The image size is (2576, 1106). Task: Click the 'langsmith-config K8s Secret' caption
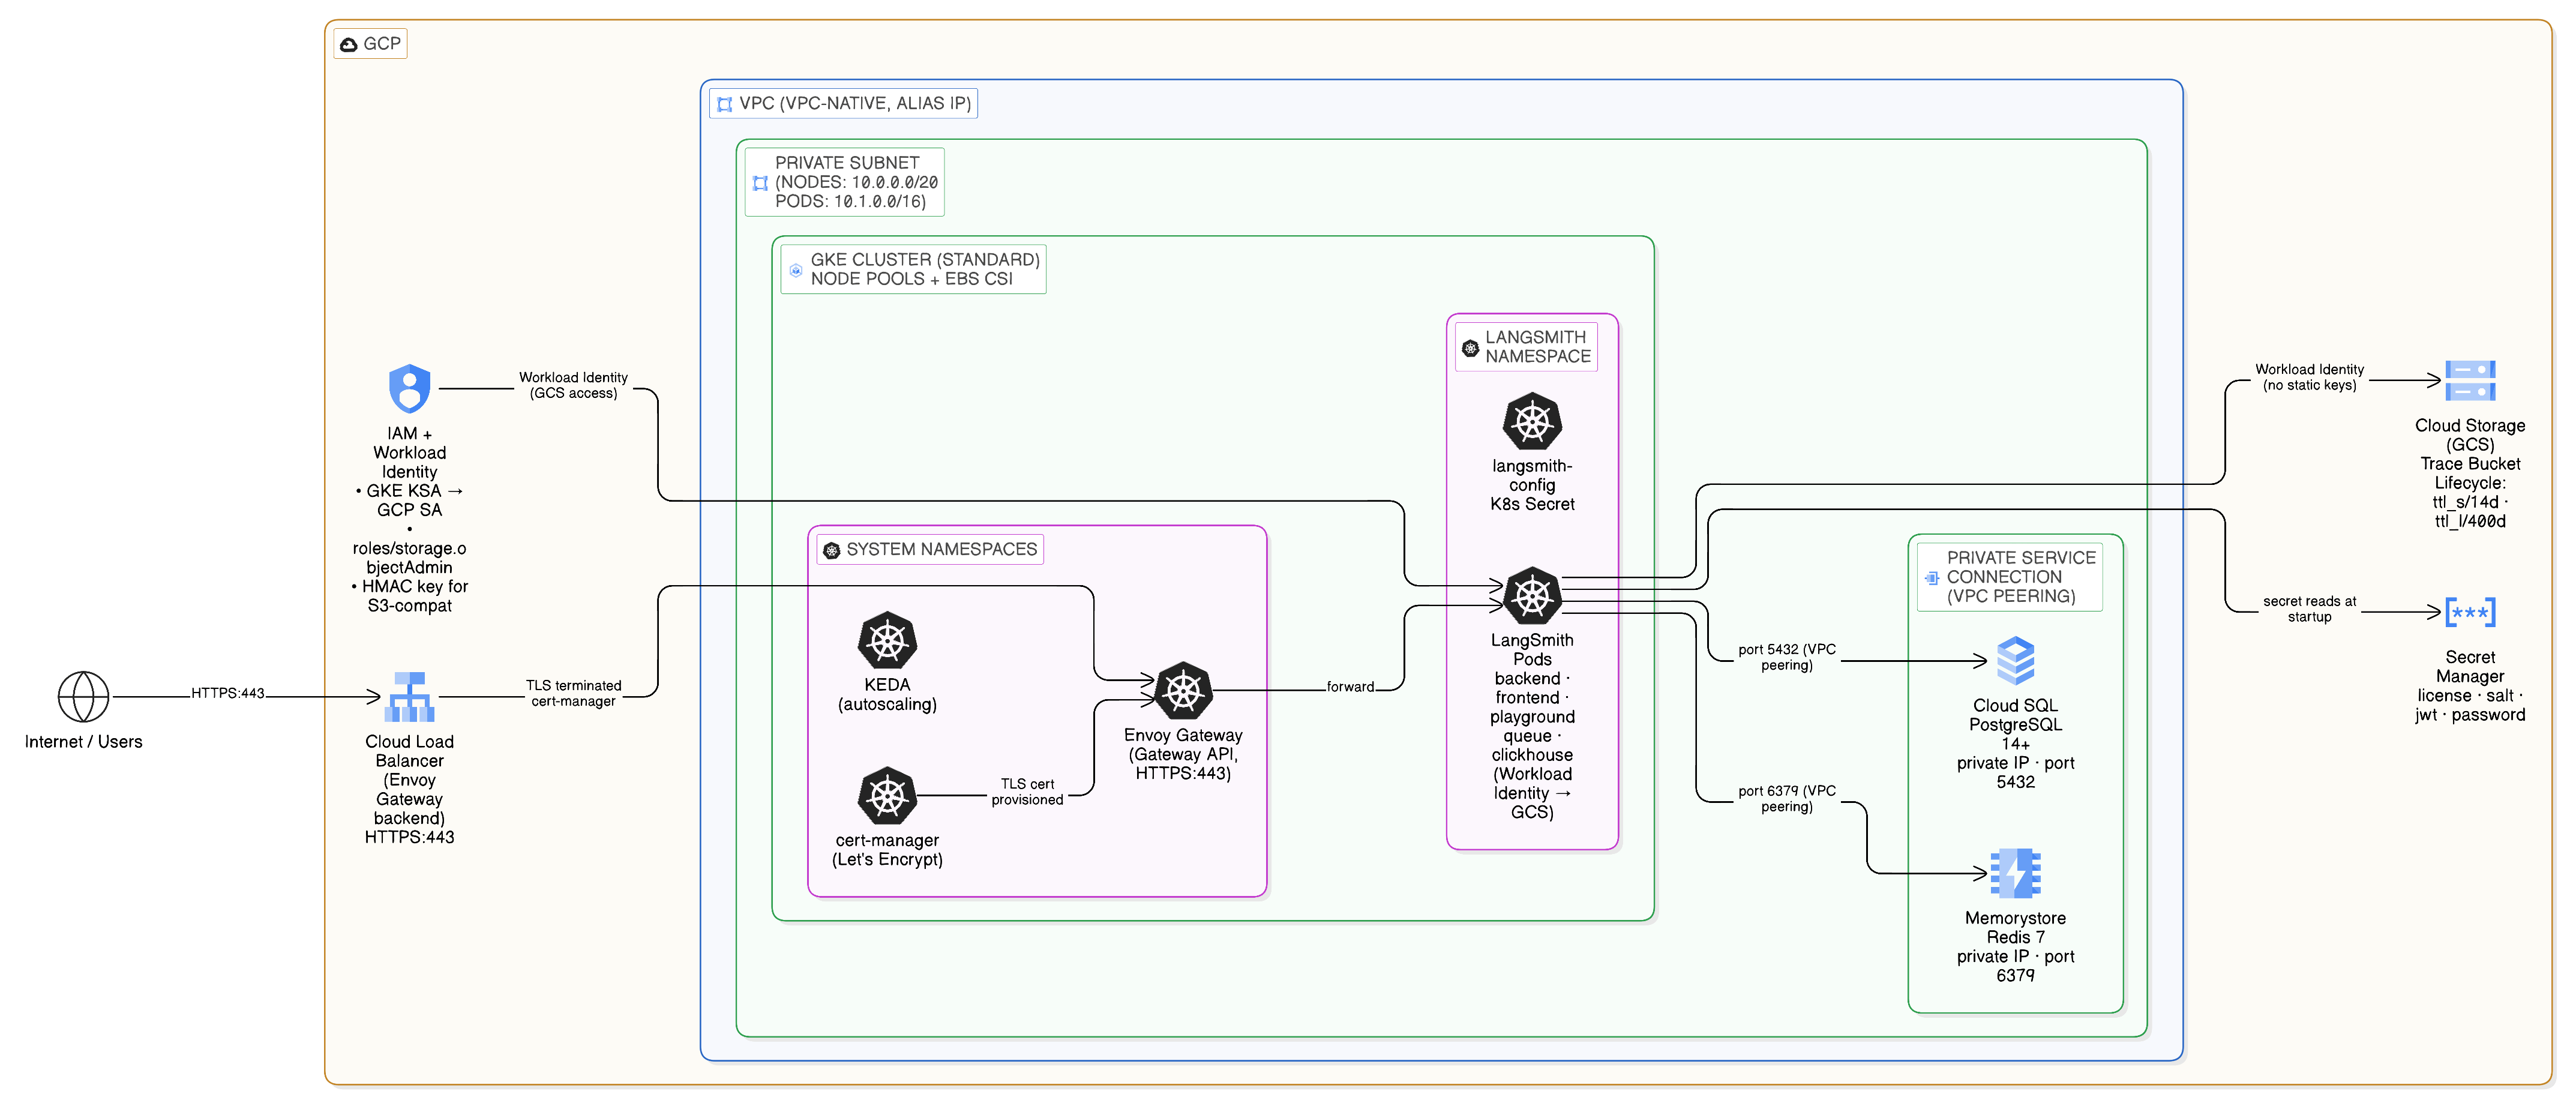pyautogui.click(x=1532, y=486)
